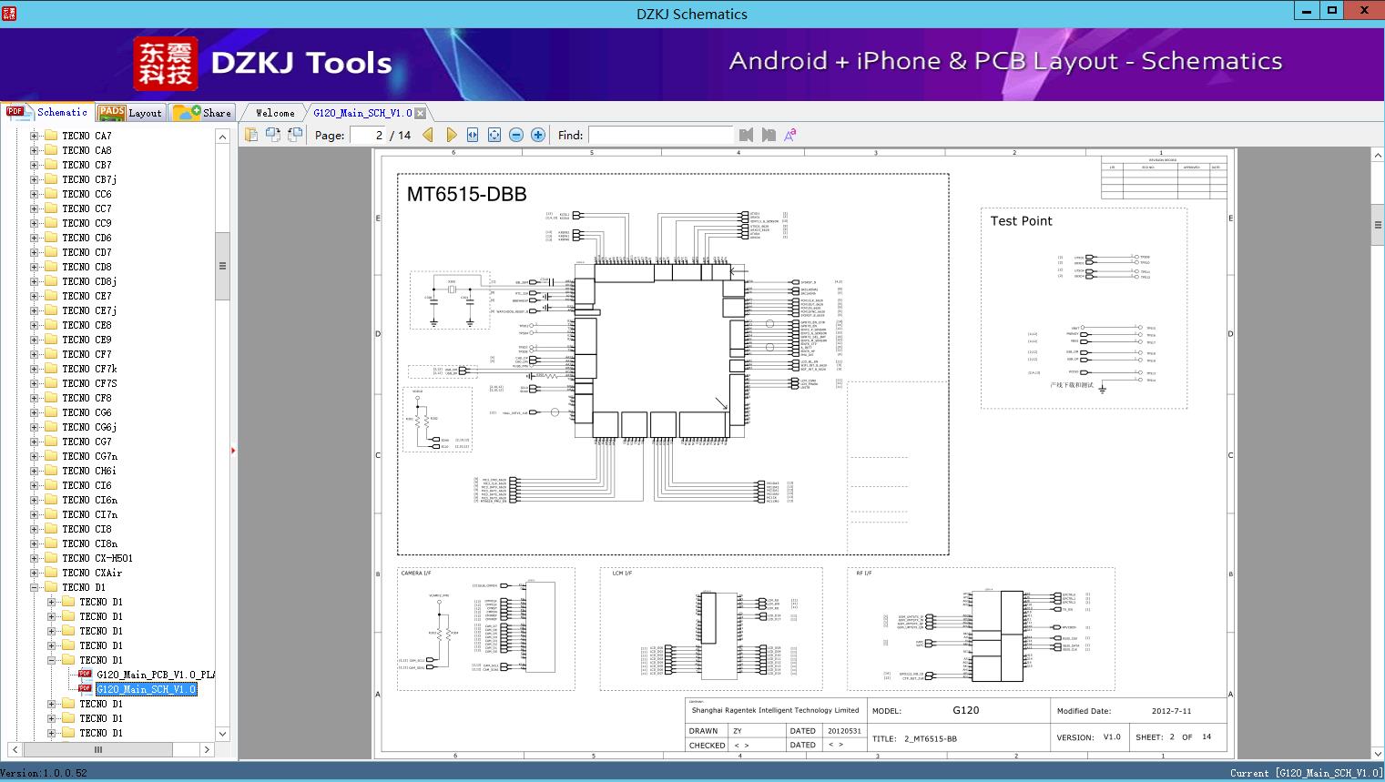Select the TECNO CF7S tree item
Viewport: 1385px width, 782px height.
pyautogui.click(x=89, y=383)
